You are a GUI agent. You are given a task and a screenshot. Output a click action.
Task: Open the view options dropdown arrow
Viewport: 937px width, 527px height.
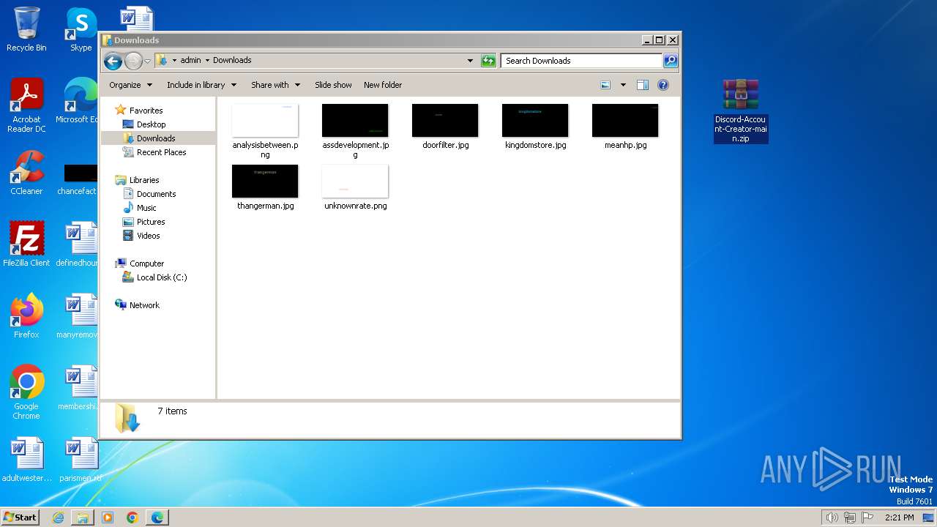click(x=623, y=85)
